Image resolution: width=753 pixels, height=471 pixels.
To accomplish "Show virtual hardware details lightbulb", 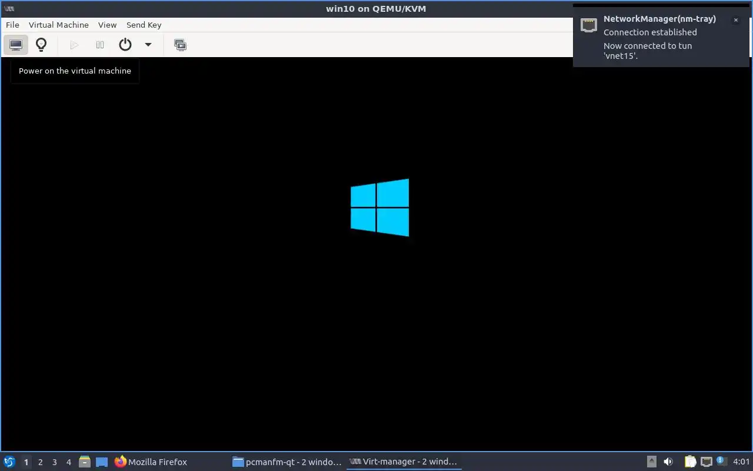I will (x=41, y=45).
